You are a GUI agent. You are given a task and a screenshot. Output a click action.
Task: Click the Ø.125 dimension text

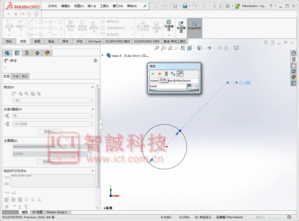[x=245, y=83]
